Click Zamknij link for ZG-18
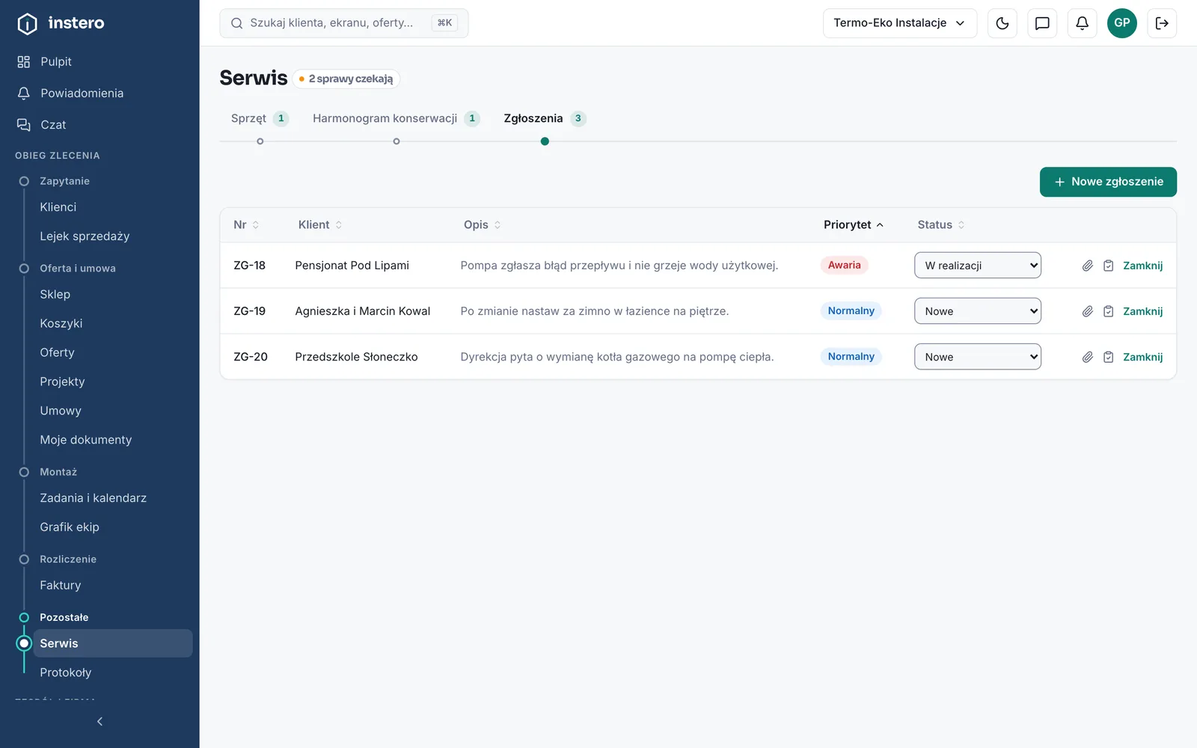Screen dimensions: 1197x748 click(1142, 266)
